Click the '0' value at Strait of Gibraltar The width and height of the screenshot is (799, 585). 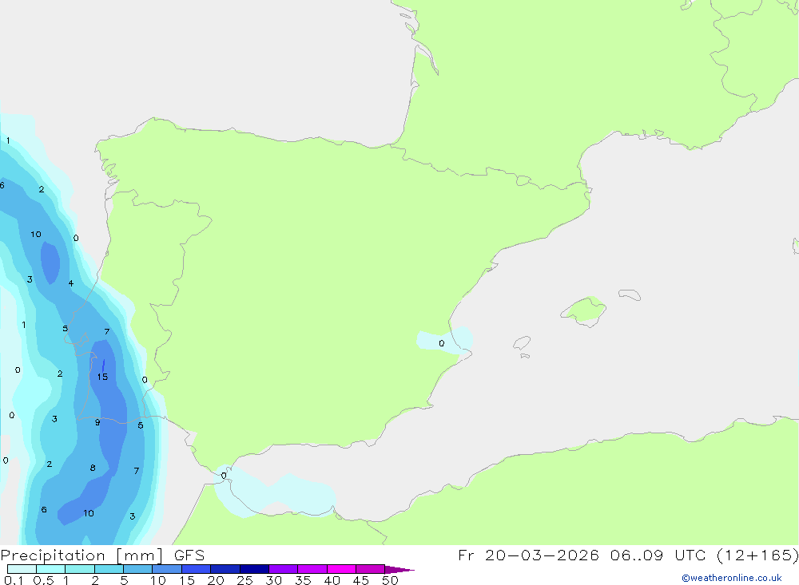tap(224, 476)
